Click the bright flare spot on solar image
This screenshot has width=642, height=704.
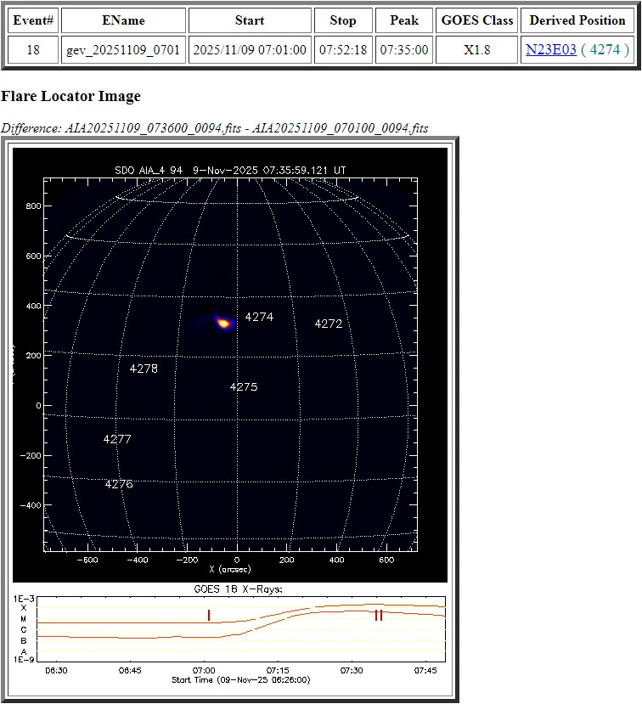pyautogui.click(x=224, y=323)
